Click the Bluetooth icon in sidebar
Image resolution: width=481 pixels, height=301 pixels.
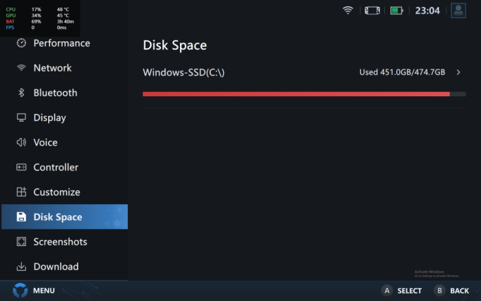(21, 93)
